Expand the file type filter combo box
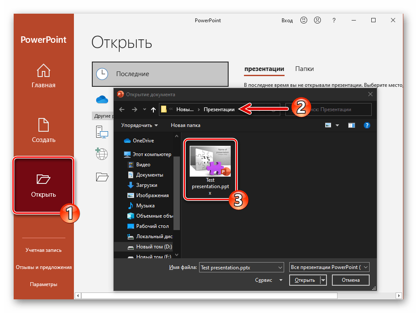The height and width of the screenshot is (313, 417). click(329, 267)
